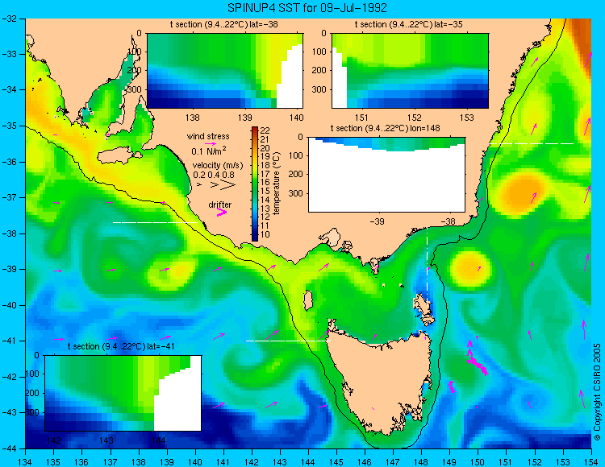Click the "16" value on the color bar

click(x=265, y=182)
